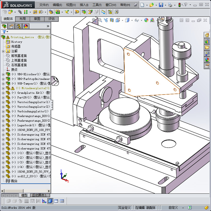Open the 帮助(H) menu
The image size is (211, 211).
125,5
